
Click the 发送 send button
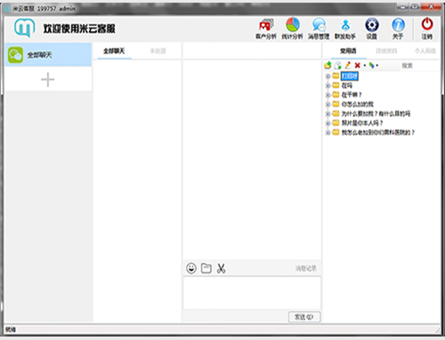click(305, 316)
